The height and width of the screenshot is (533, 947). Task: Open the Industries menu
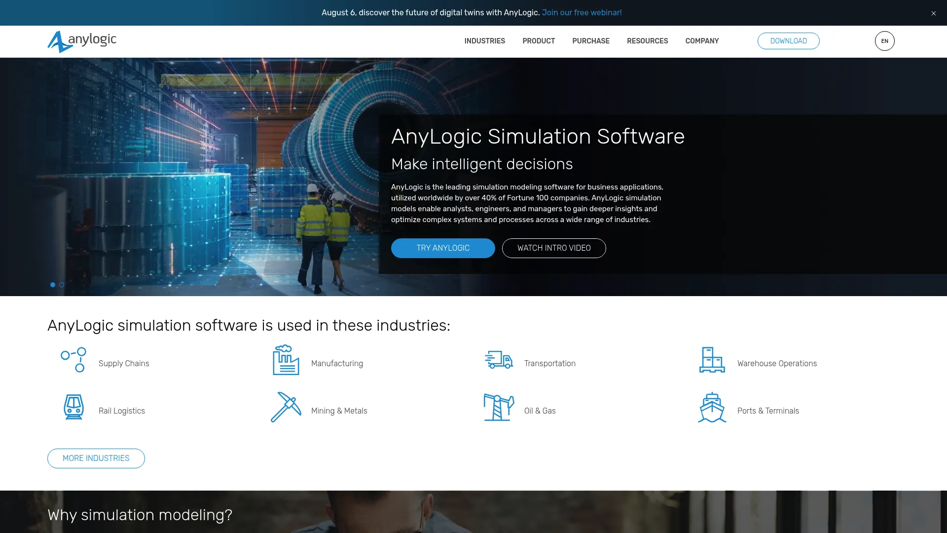484,41
